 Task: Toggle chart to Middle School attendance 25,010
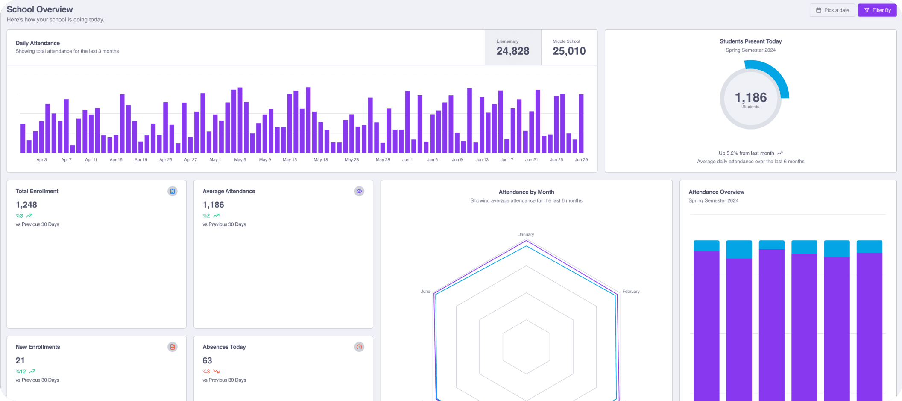pos(569,47)
